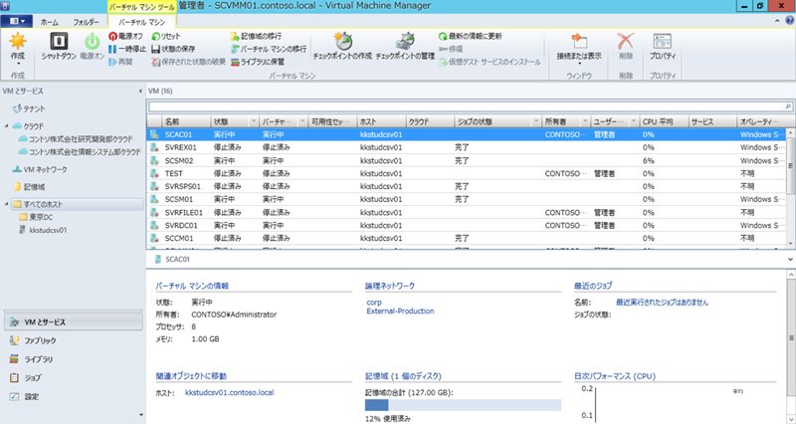Sort by the 名前 column header
Screen dimensions: 796x424
tap(186, 121)
